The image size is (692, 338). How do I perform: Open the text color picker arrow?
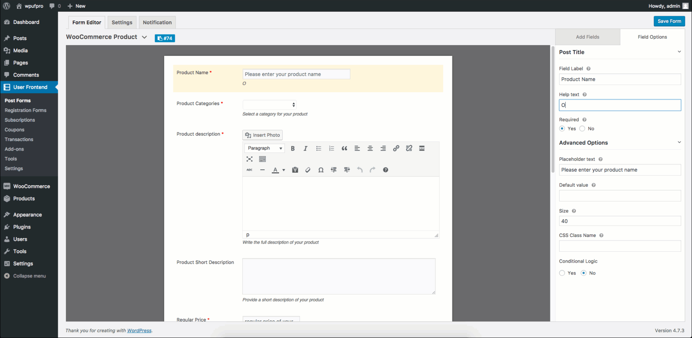point(284,170)
